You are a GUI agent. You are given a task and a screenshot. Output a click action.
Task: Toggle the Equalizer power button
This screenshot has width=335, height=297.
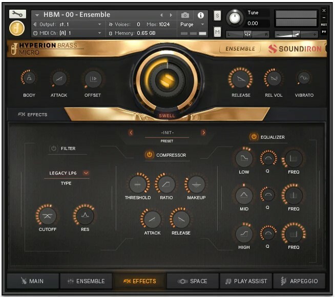[x=254, y=137]
